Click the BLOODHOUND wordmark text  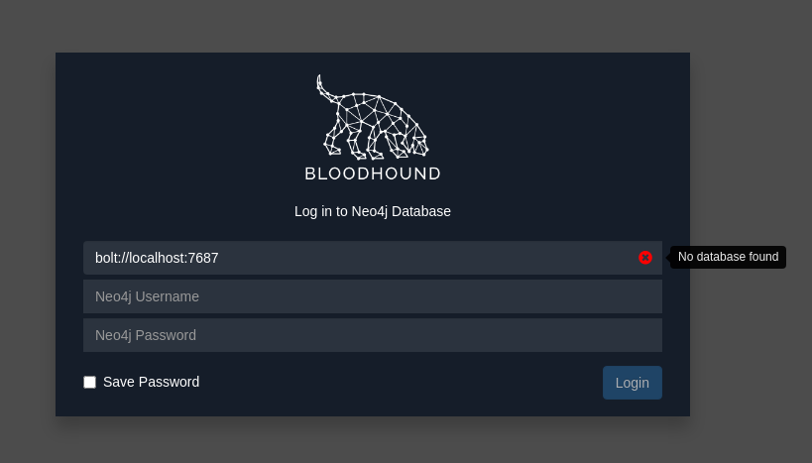pyautogui.click(x=373, y=174)
